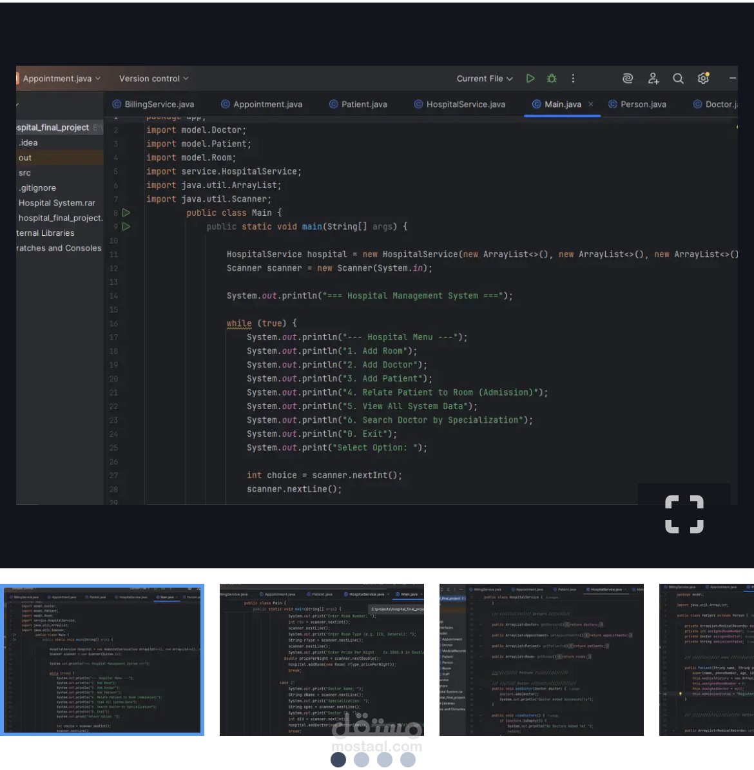The height and width of the screenshot is (770, 754).
Task: Click the green Run button in the toolbar
Action: click(530, 79)
